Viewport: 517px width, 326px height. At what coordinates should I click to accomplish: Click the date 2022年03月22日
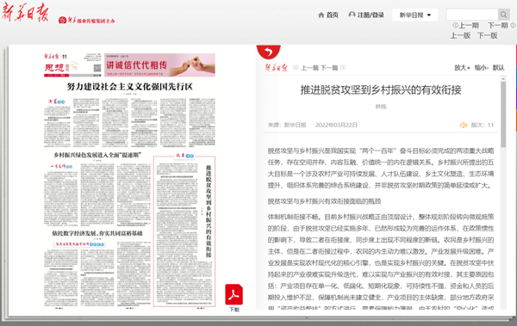[336, 125]
